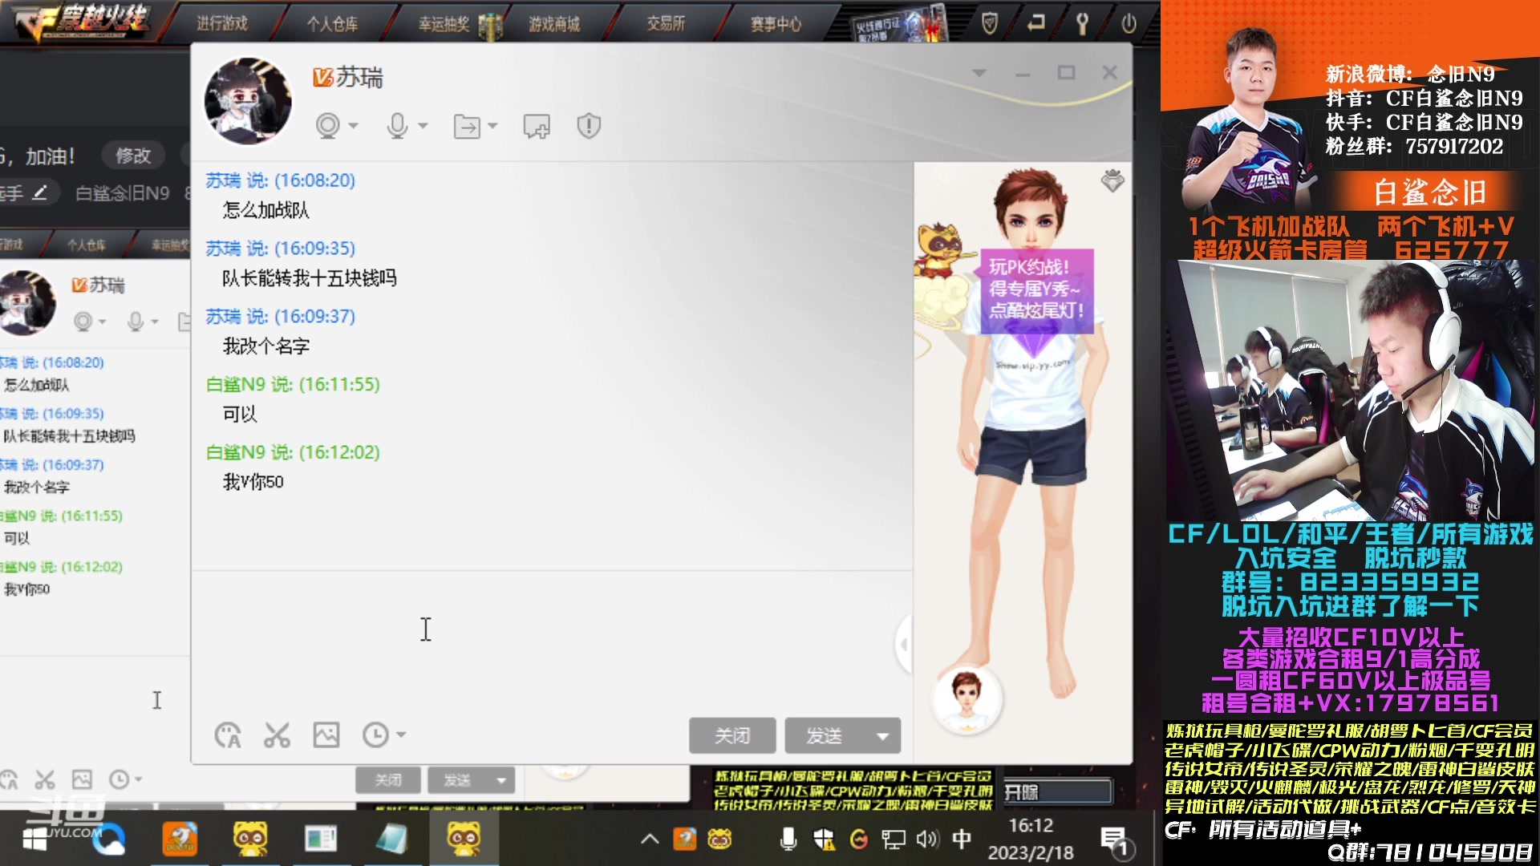Image resolution: width=1540 pixels, height=866 pixels.
Task: Expand the chat history clock dropdown
Action: pyautogui.click(x=400, y=734)
